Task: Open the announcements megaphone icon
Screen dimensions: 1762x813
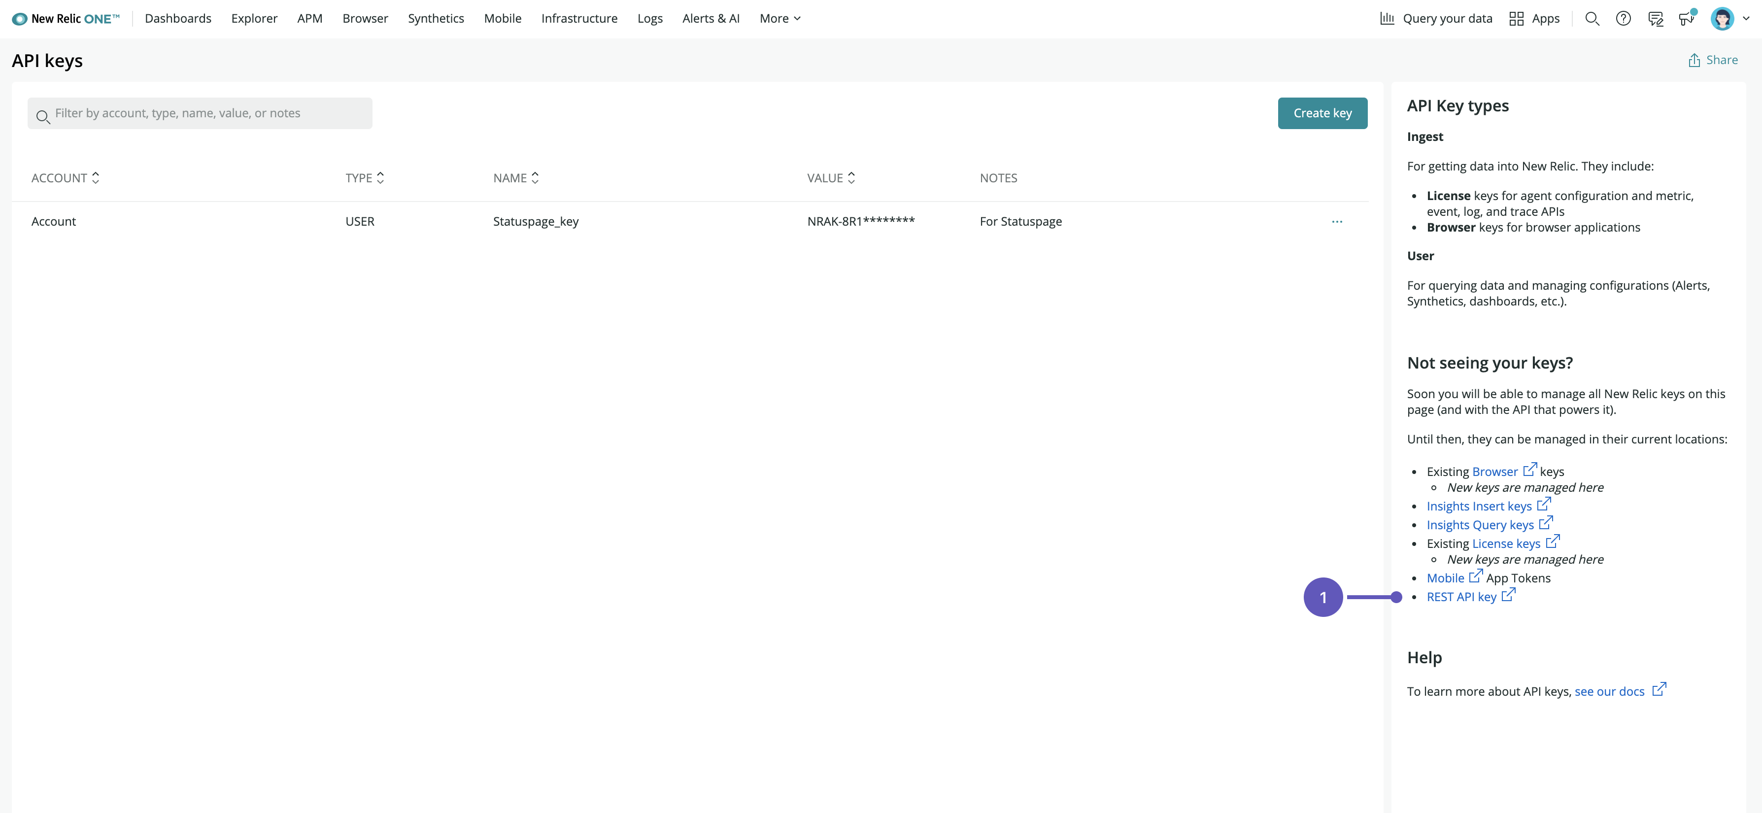Action: pos(1686,18)
